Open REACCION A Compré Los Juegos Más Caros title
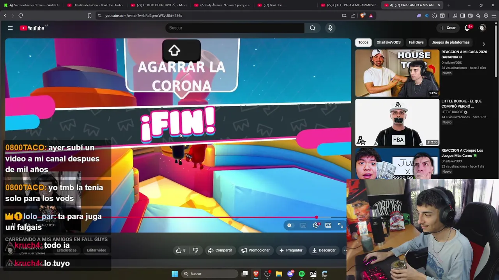Image resolution: width=499 pixels, height=280 pixels. click(x=462, y=153)
